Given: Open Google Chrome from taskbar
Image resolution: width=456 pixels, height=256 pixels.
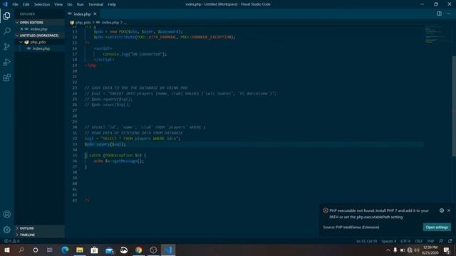Looking at the screenshot, I should tap(139, 250).
